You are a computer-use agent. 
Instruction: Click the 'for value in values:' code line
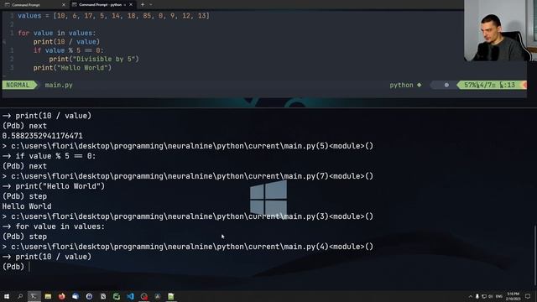tap(57, 34)
